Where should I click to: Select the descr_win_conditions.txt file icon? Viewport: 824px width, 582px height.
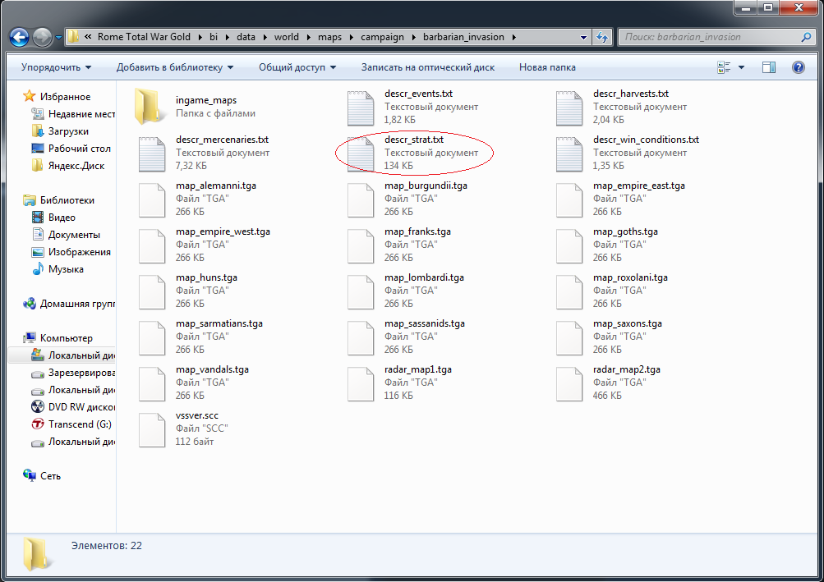coord(569,154)
